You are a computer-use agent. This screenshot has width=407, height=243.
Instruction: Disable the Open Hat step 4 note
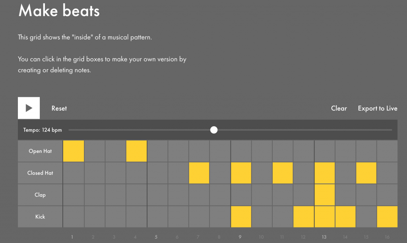(x=136, y=151)
